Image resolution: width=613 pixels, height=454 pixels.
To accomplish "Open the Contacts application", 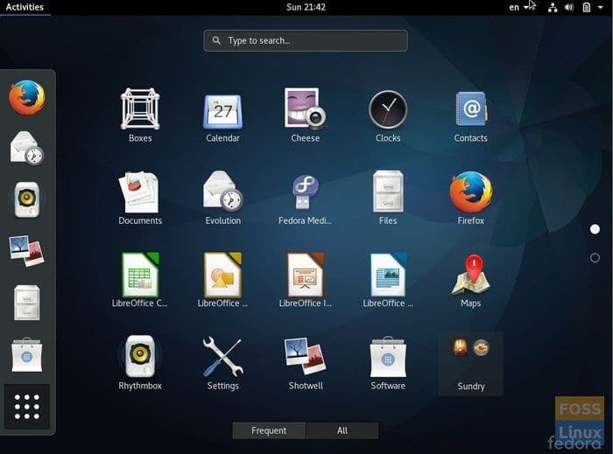I will pyautogui.click(x=471, y=116).
